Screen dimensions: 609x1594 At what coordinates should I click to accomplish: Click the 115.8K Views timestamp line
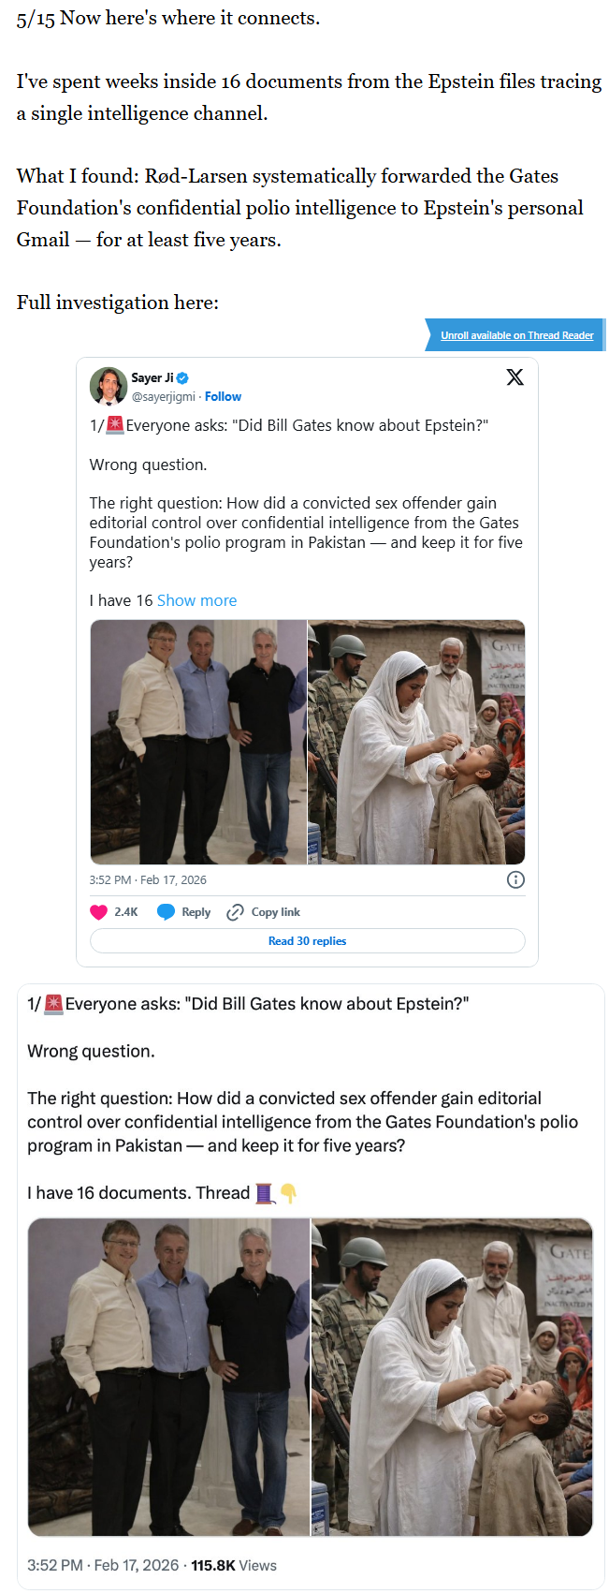click(x=152, y=1565)
